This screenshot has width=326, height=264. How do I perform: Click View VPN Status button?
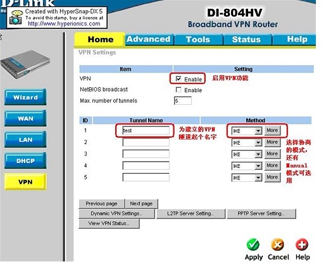pyautogui.click(x=109, y=224)
